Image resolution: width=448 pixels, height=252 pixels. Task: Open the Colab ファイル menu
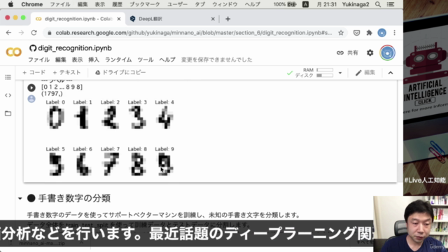(x=38, y=59)
